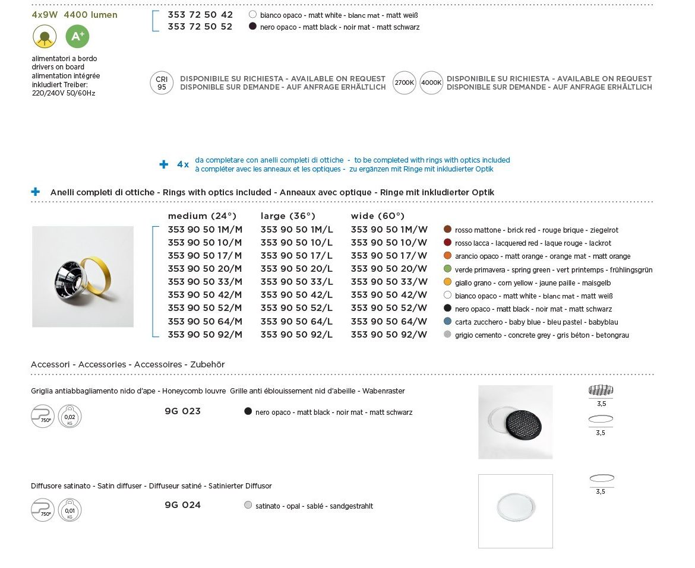695x568 pixels.
Task: Click the 750° icon in Satin diffuser row
Action: (x=43, y=510)
